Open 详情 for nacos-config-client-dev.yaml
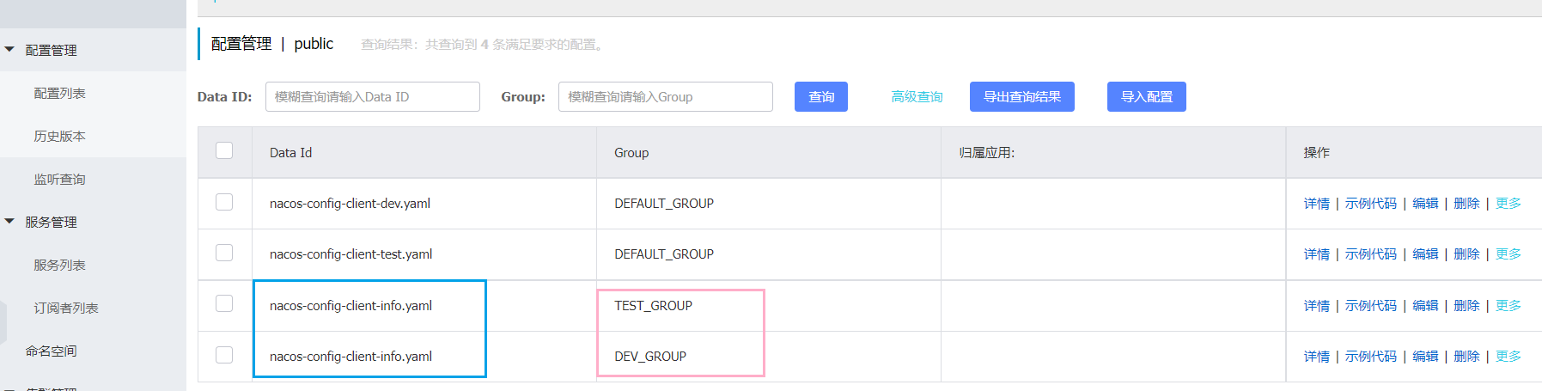 (1316, 204)
